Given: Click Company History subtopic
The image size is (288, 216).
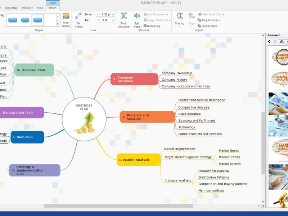Looking at the screenshot, I should (x=174, y=80).
